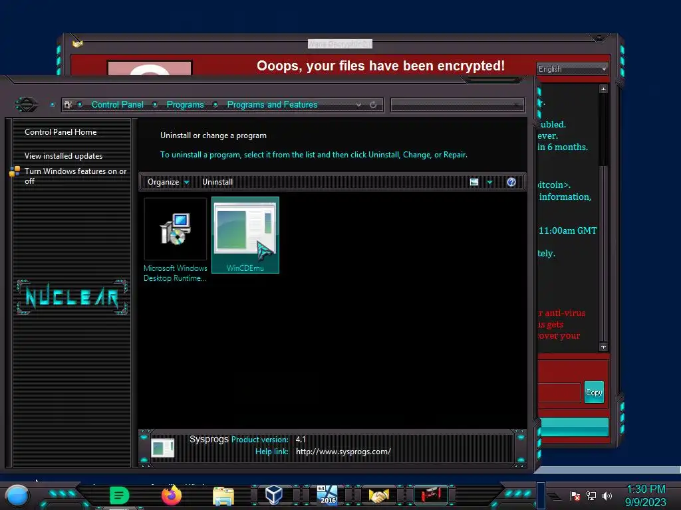The height and width of the screenshot is (510, 681).
Task: Click the Wana Decryptor title bar icon
Action: click(78, 44)
